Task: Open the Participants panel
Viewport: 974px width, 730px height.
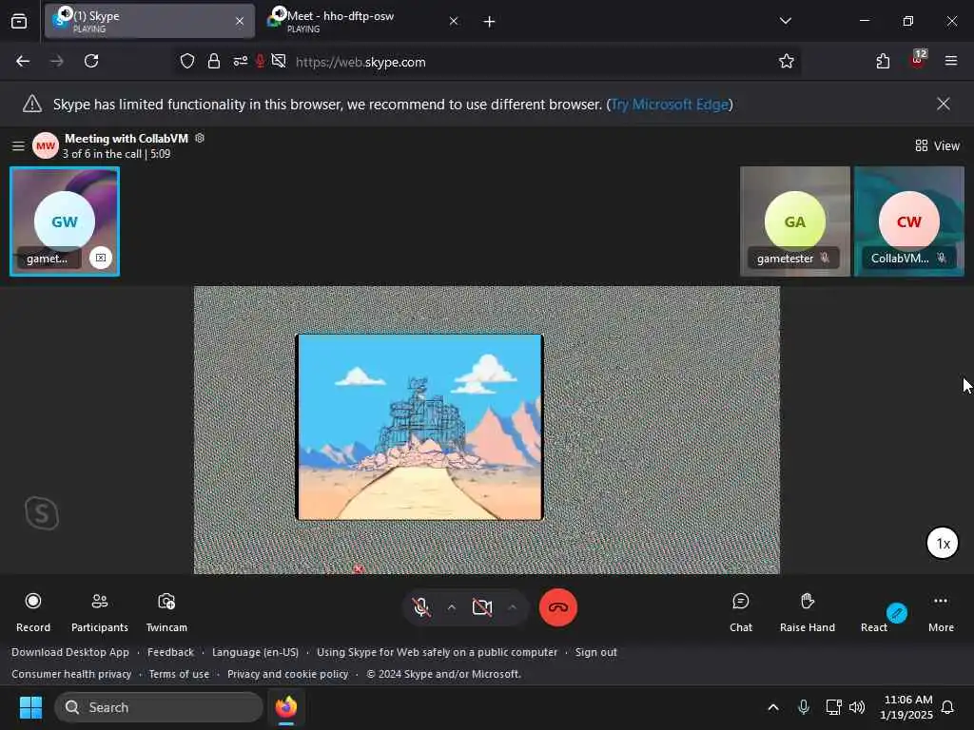Action: (x=99, y=611)
